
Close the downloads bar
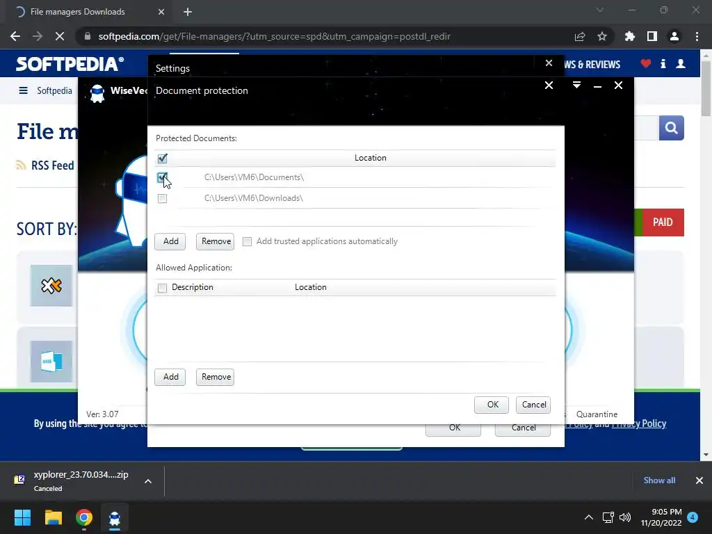[x=699, y=480]
